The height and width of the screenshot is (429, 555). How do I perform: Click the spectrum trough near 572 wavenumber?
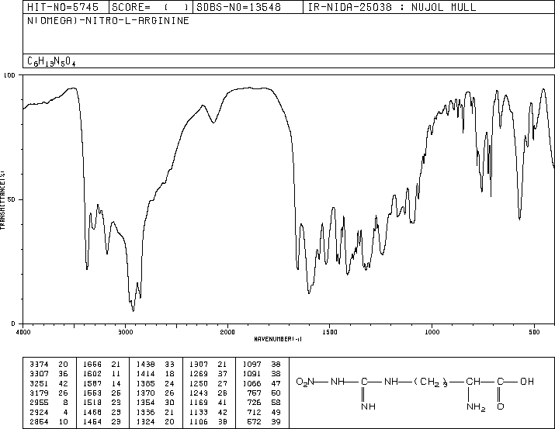519,219
